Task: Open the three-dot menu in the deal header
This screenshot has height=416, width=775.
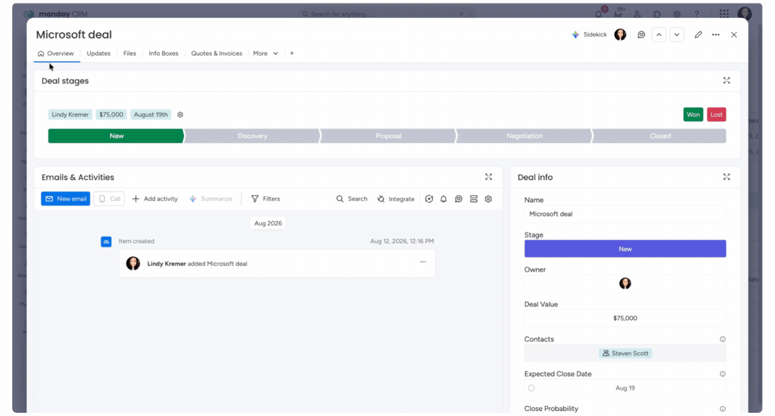Action: tap(716, 34)
